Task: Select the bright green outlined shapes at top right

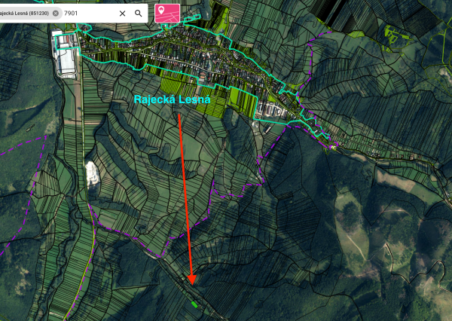Action: 392,34
